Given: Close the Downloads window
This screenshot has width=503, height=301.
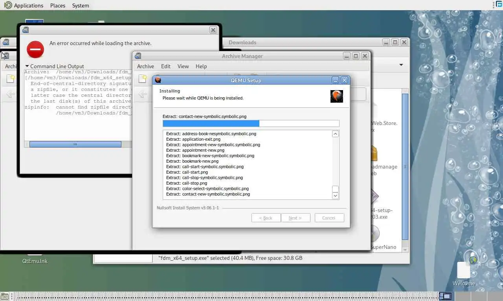Looking at the screenshot, I should (x=404, y=42).
